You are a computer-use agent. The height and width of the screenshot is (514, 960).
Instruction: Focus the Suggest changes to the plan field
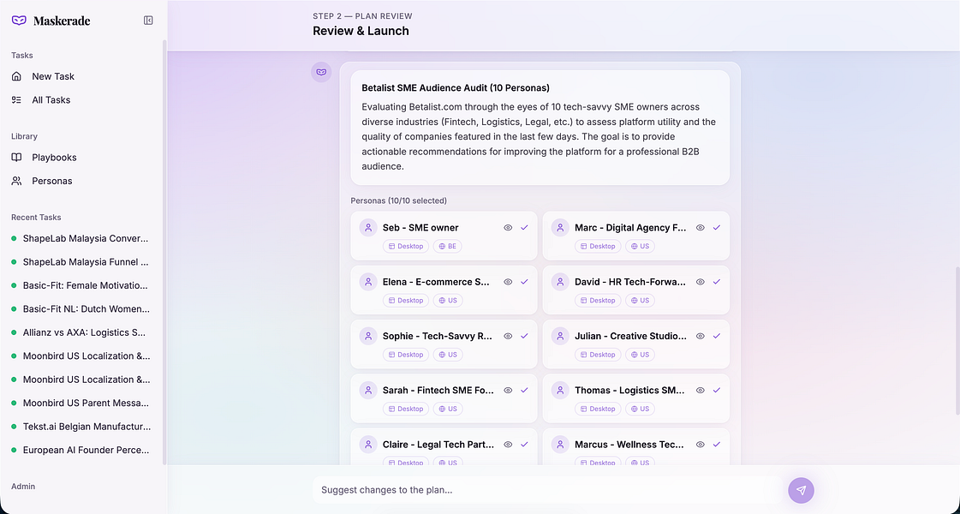(546, 490)
